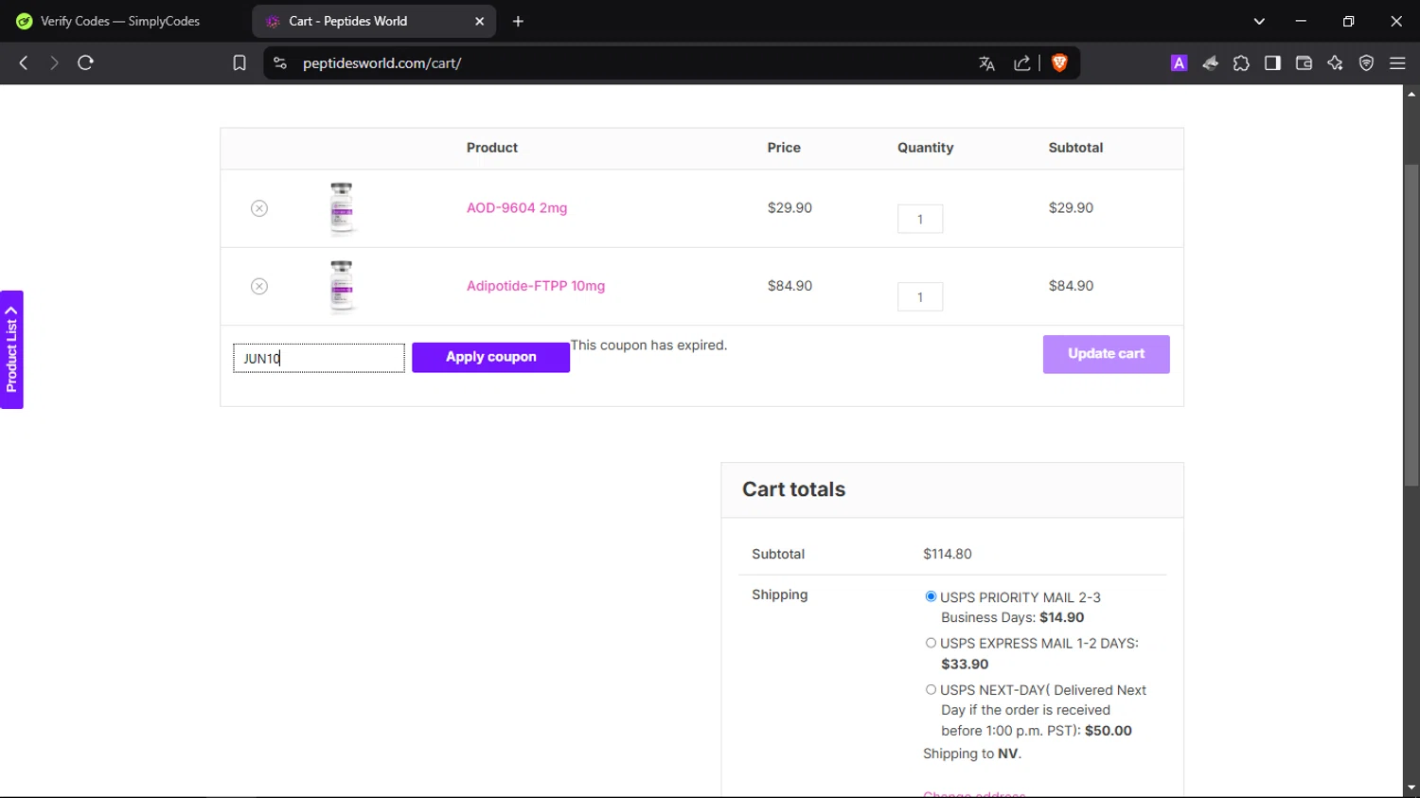Click the Subtotal column header
The width and height of the screenshot is (1420, 798).
(1075, 148)
